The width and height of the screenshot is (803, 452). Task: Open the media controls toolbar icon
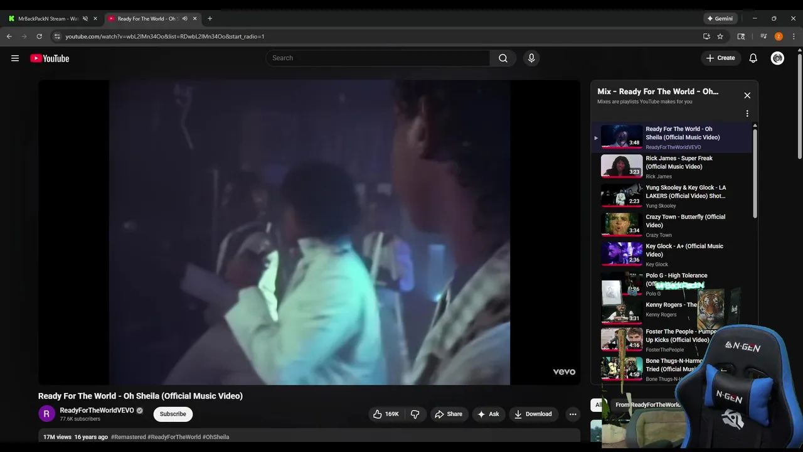point(763,36)
